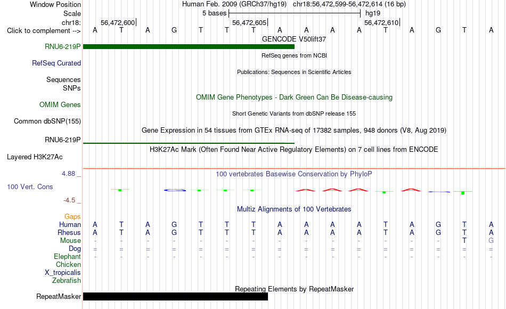Click the orange Gaps label
This screenshot has width=506, height=309.
coord(72,217)
